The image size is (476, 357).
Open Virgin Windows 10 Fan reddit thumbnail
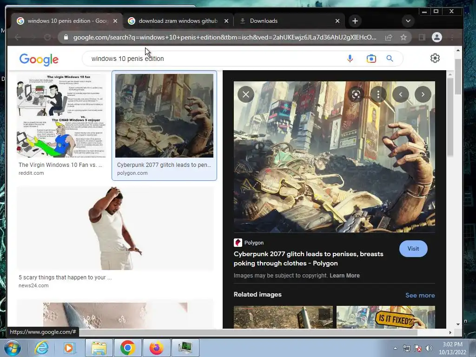[x=61, y=116]
